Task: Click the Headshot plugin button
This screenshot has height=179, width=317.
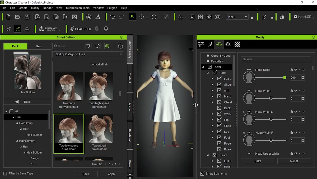Action: (x=81, y=29)
